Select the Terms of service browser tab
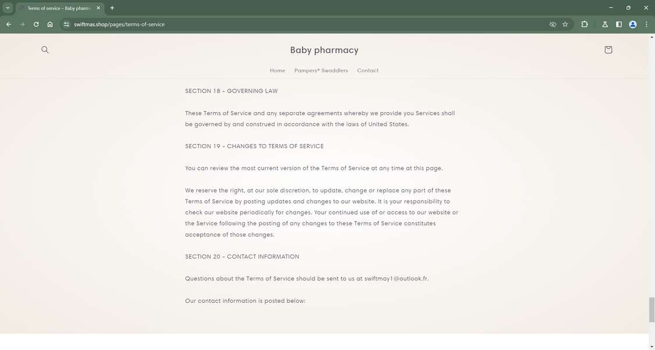Viewport: 655px width, 350px height. (55, 8)
